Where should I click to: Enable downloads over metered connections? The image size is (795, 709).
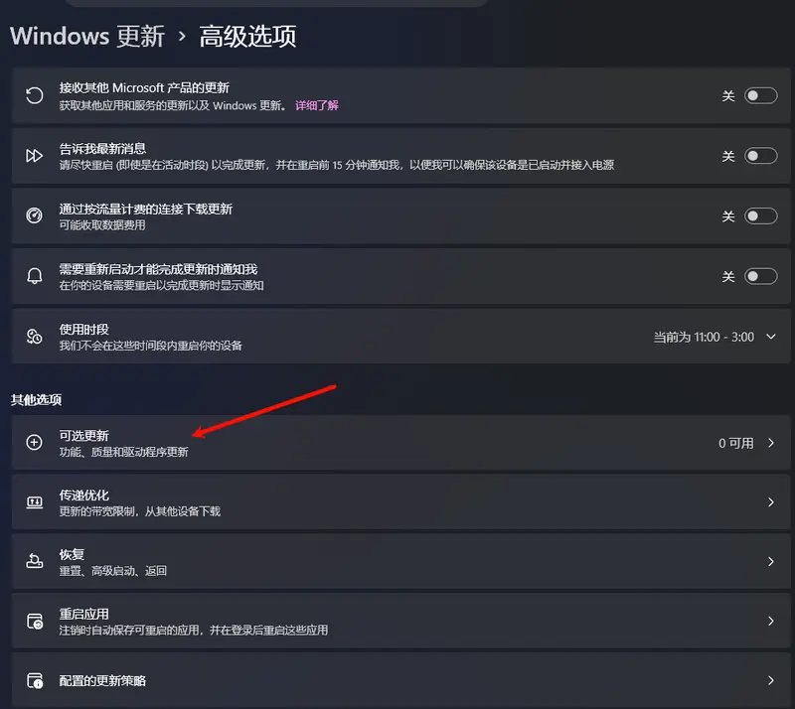(x=759, y=215)
